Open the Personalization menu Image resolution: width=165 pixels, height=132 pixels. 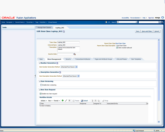point(136,18)
